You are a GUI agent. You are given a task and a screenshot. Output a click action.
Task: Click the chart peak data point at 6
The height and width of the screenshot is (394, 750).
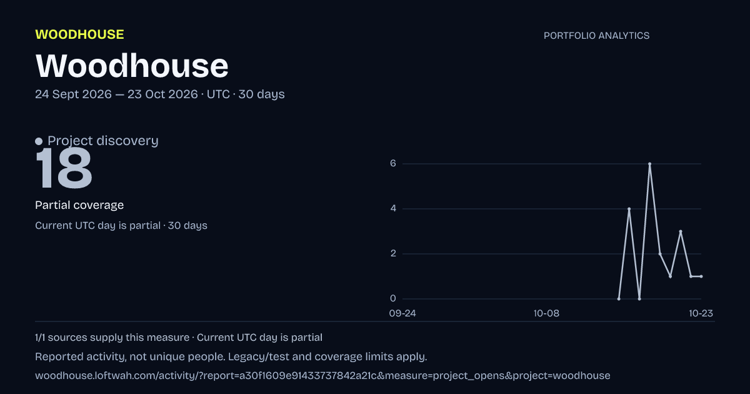tap(650, 164)
